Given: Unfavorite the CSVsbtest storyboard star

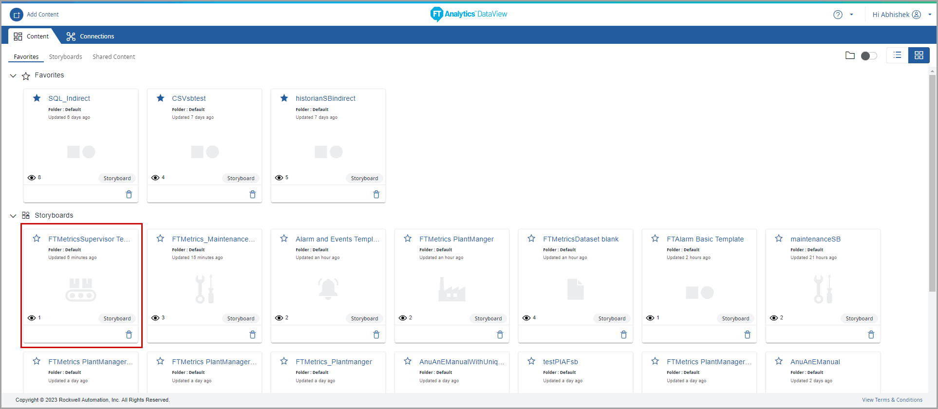Looking at the screenshot, I should (x=161, y=98).
